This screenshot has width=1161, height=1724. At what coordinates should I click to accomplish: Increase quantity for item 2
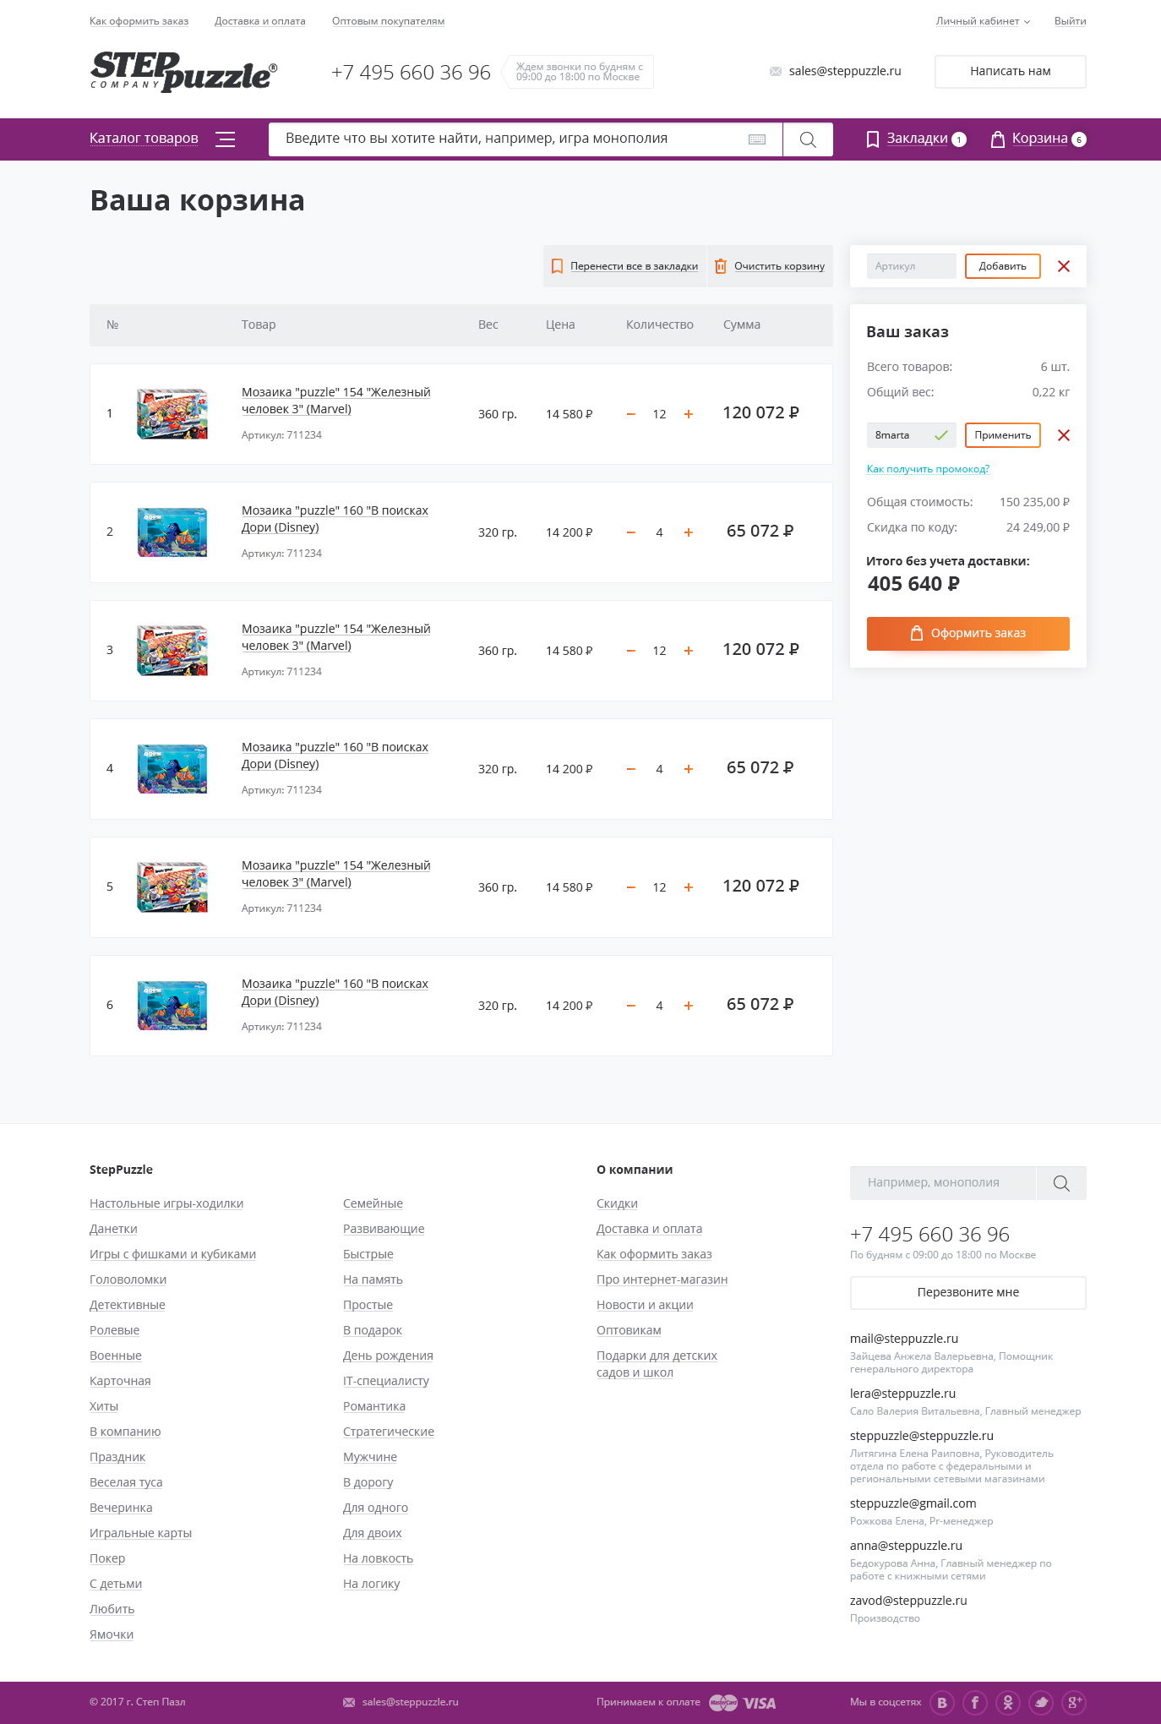click(x=689, y=532)
